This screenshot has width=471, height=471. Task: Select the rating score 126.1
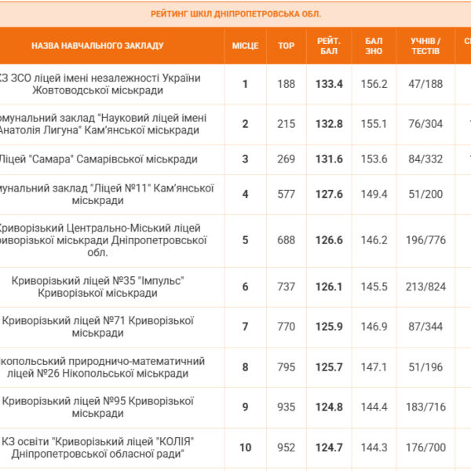(329, 287)
